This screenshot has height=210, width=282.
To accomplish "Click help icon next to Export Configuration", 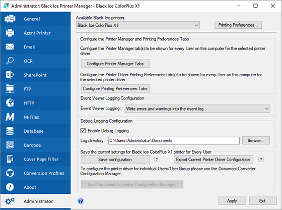I will pyautogui.click(x=261, y=160).
